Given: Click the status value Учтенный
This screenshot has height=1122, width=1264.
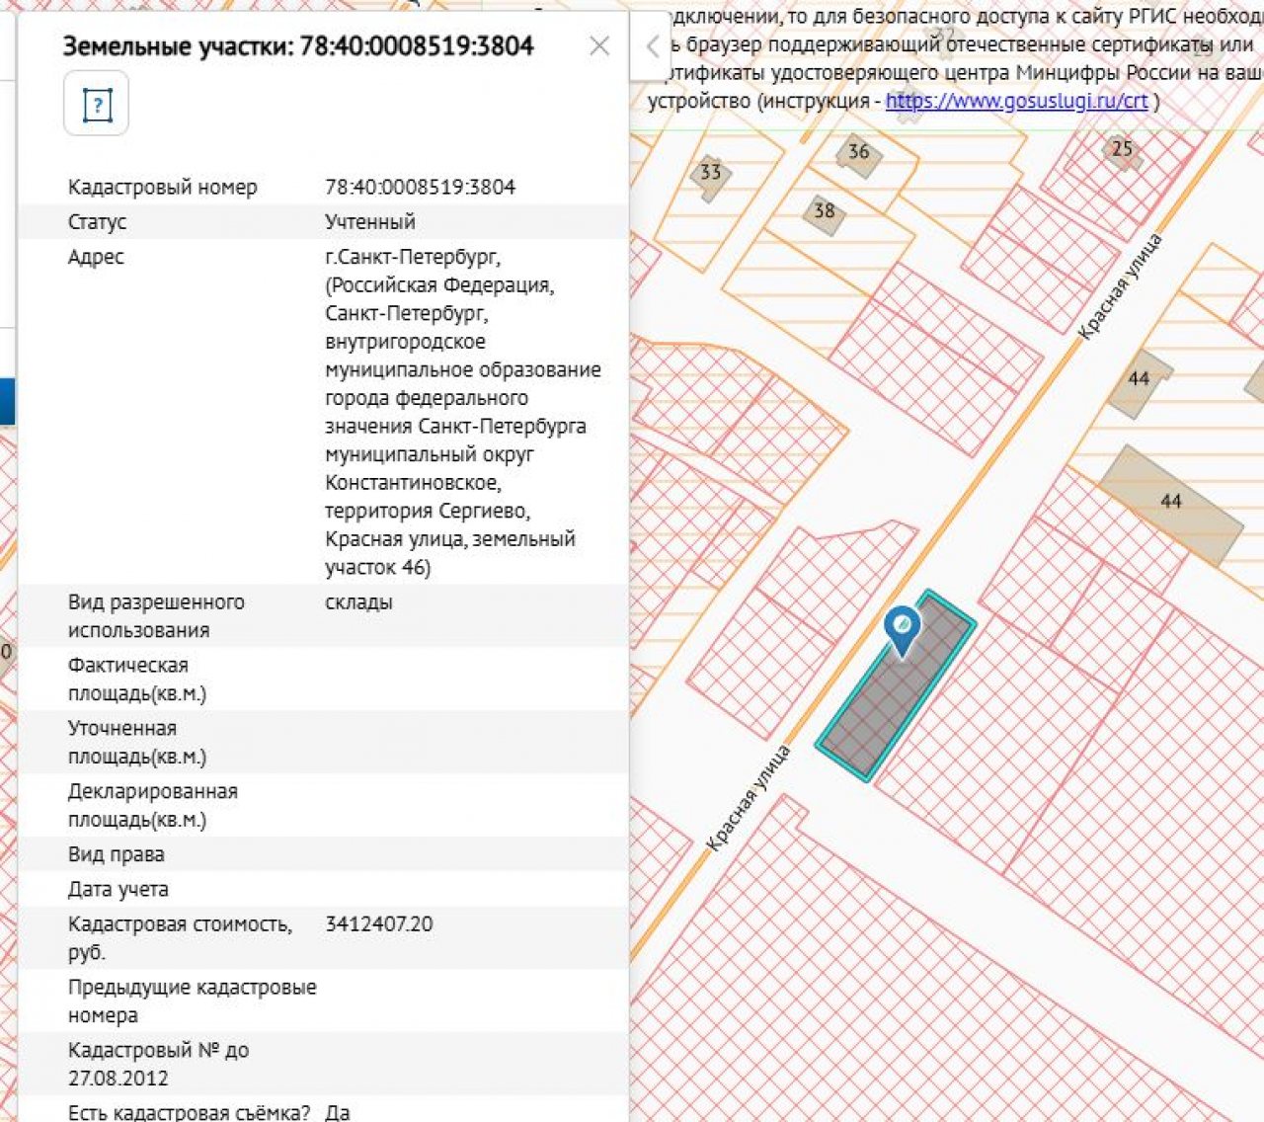Looking at the screenshot, I should (x=370, y=221).
